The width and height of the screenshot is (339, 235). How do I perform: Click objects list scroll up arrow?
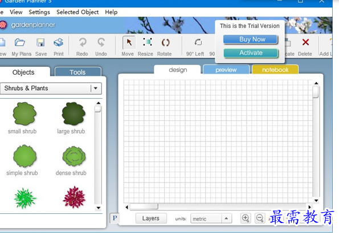tap(99, 103)
